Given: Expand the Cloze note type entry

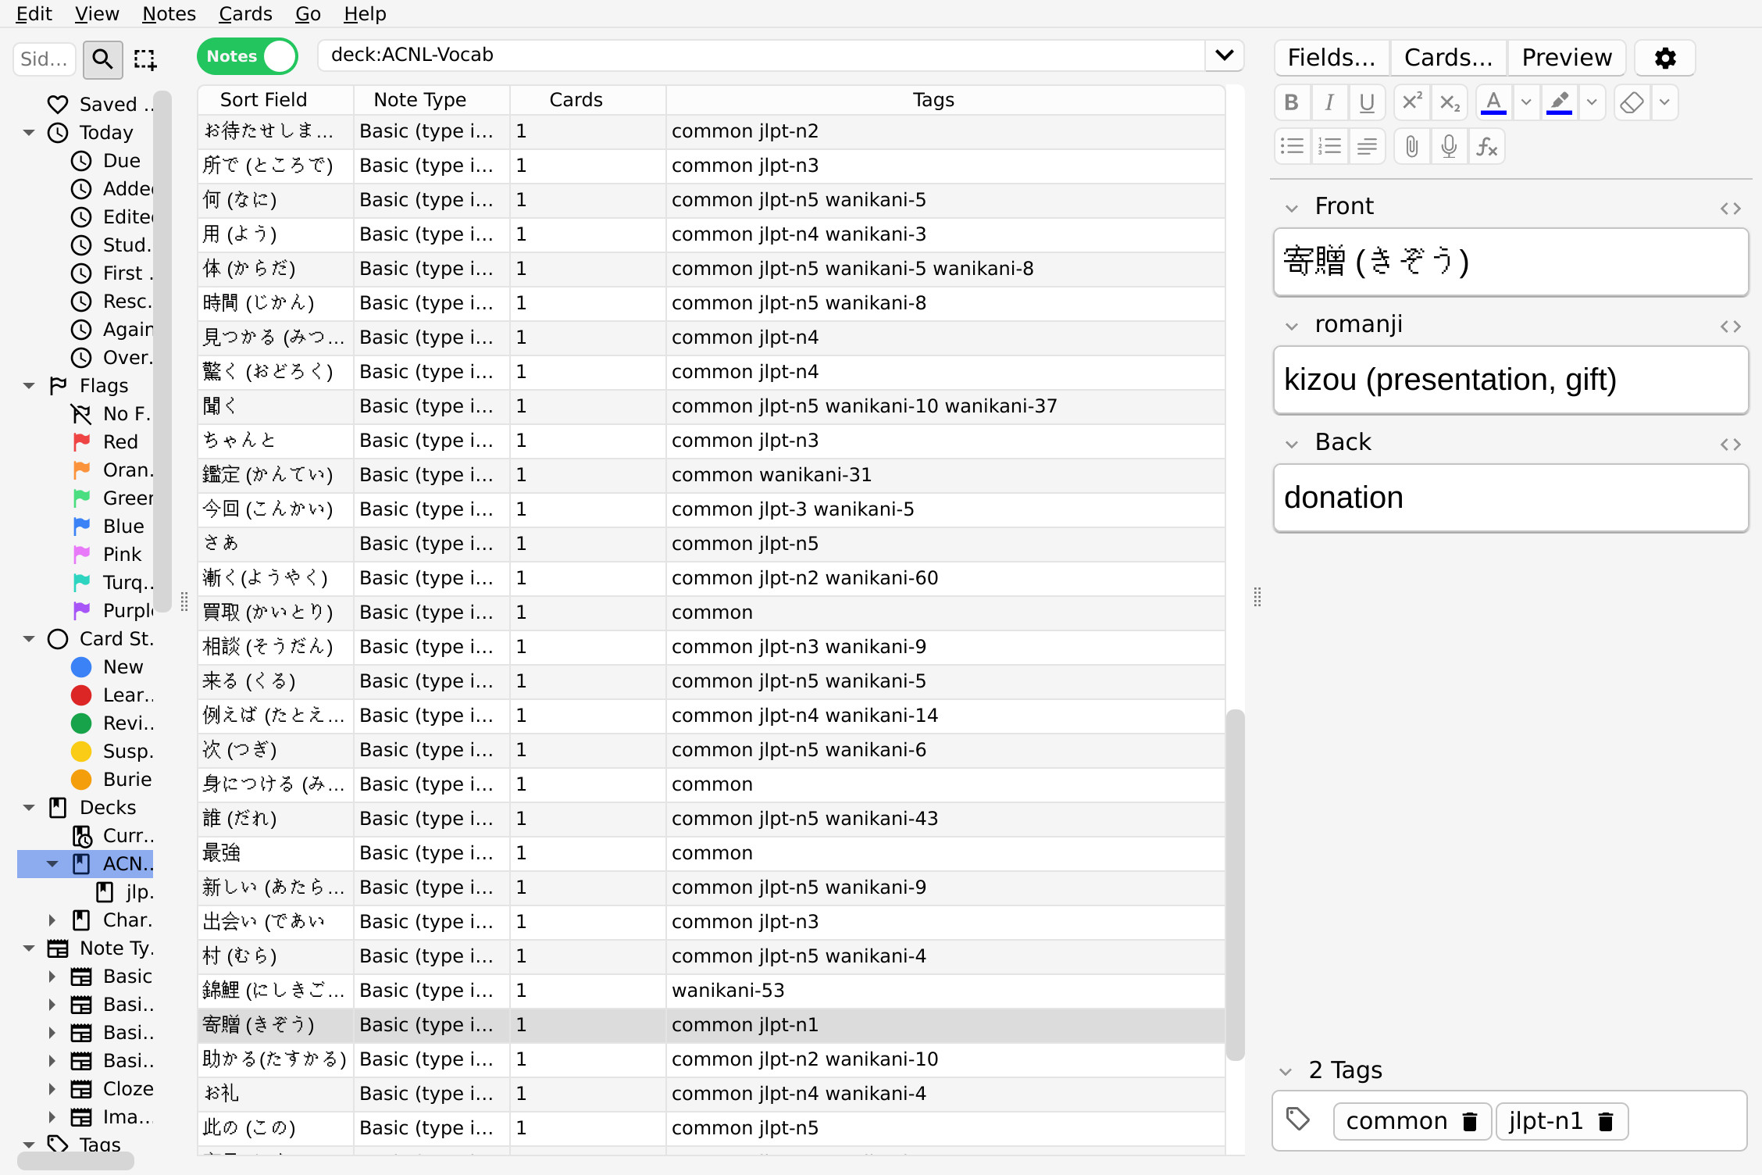Looking at the screenshot, I should pyautogui.click(x=53, y=1088).
